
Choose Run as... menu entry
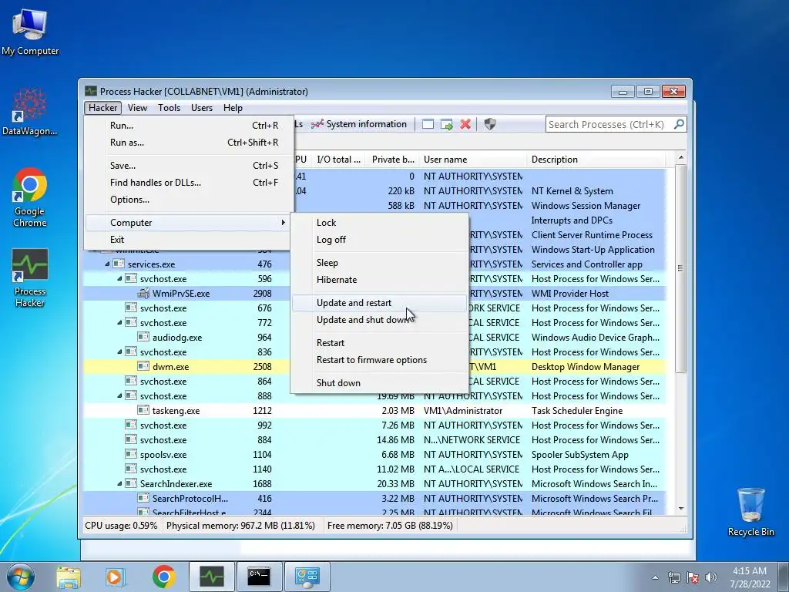189,143
